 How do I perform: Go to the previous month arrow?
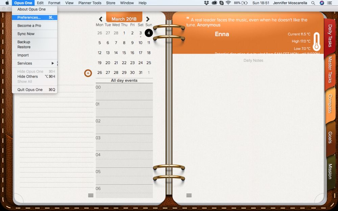tap(100, 19)
